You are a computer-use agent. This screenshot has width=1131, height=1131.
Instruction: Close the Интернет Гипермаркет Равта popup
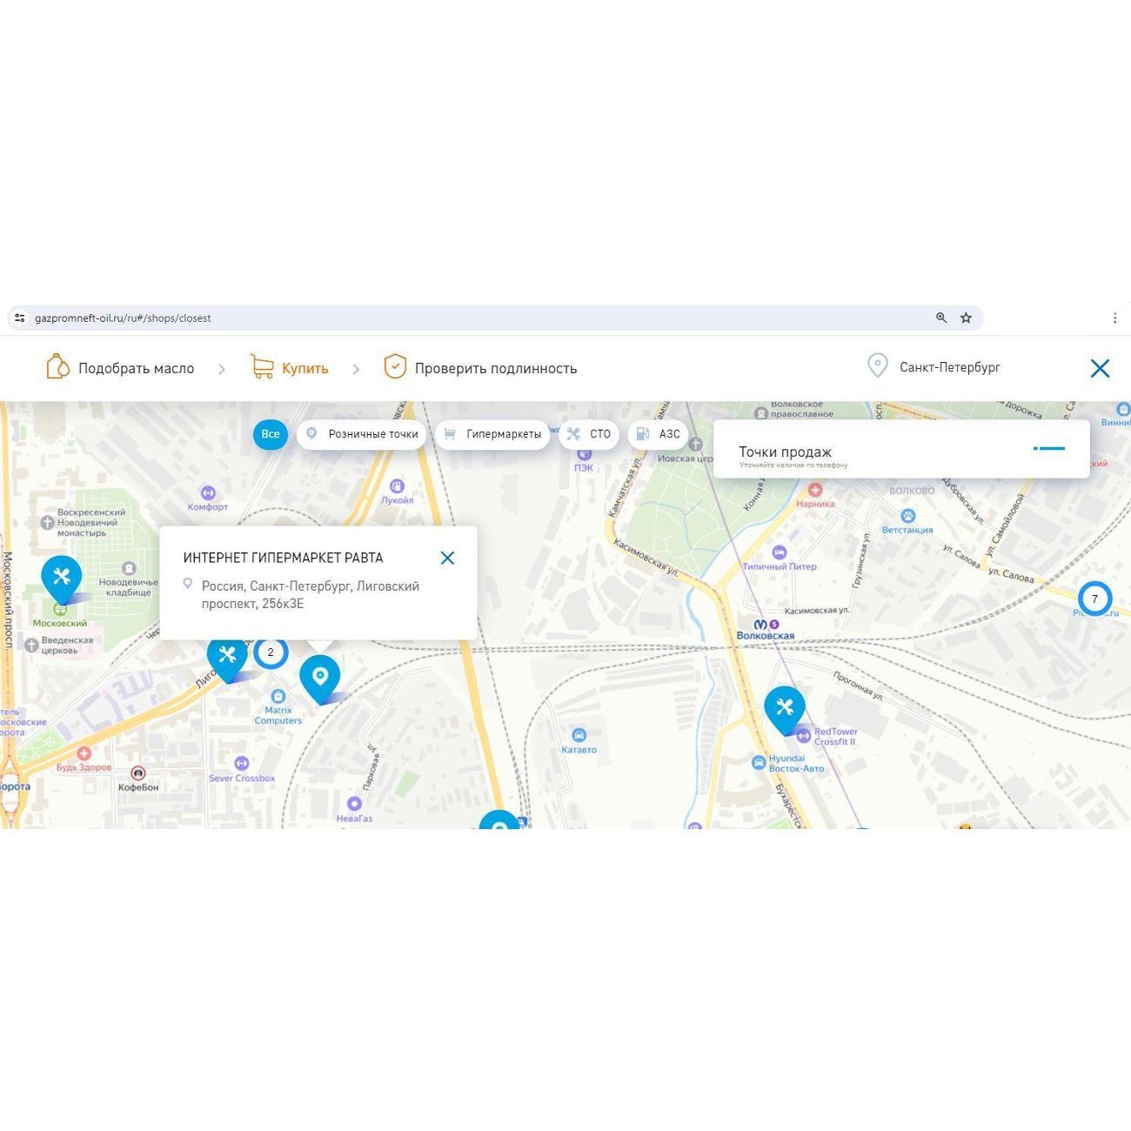(447, 558)
